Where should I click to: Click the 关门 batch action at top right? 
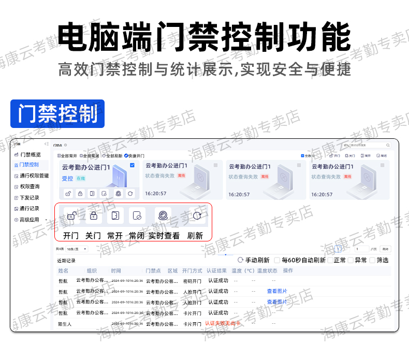point(350,155)
